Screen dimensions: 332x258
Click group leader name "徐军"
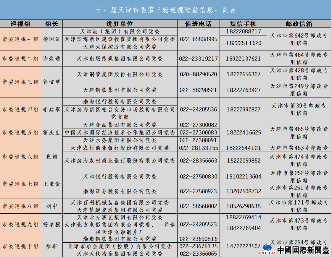click(x=52, y=246)
